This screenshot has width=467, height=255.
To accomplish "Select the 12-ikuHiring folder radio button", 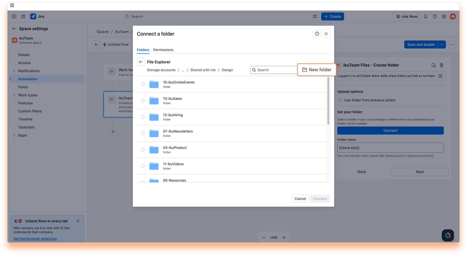I will [143, 117].
